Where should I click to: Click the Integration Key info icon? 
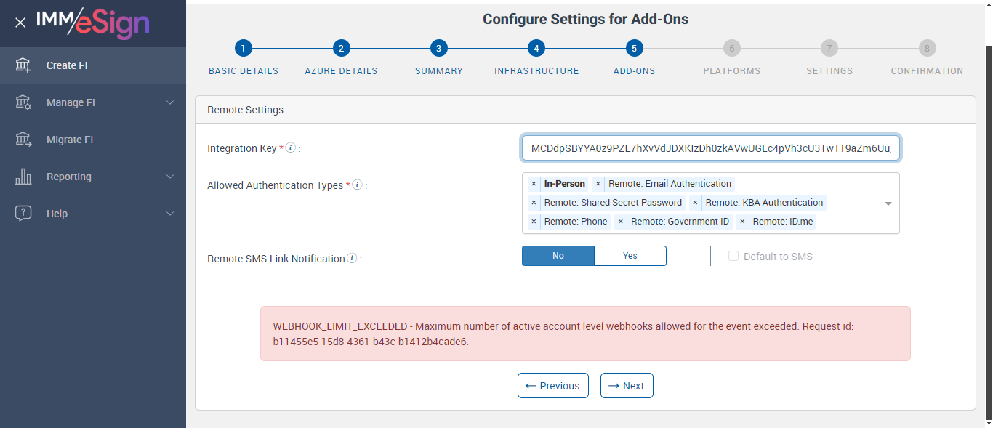click(x=291, y=148)
